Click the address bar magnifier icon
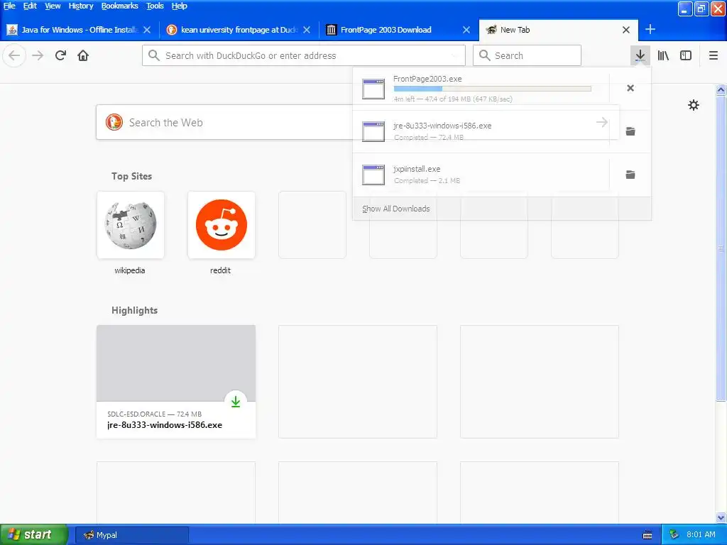Image resolution: width=727 pixels, height=545 pixels. (x=153, y=55)
